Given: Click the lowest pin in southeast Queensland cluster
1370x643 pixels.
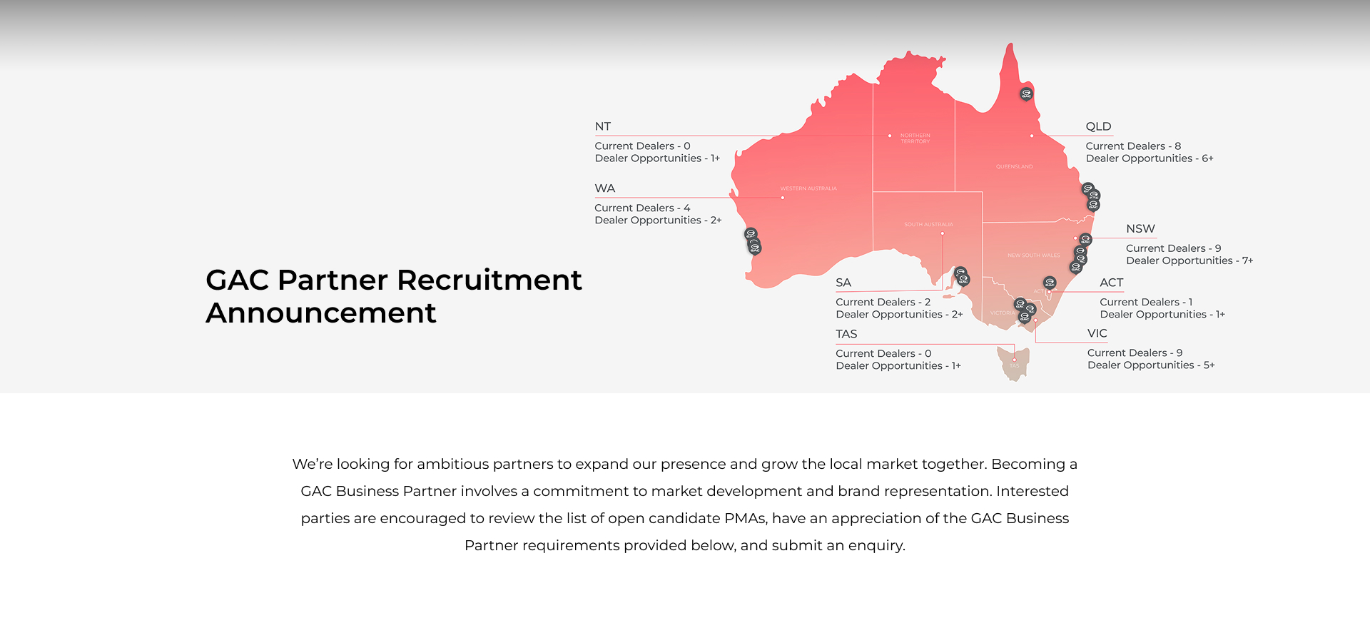Looking at the screenshot, I should [1093, 205].
